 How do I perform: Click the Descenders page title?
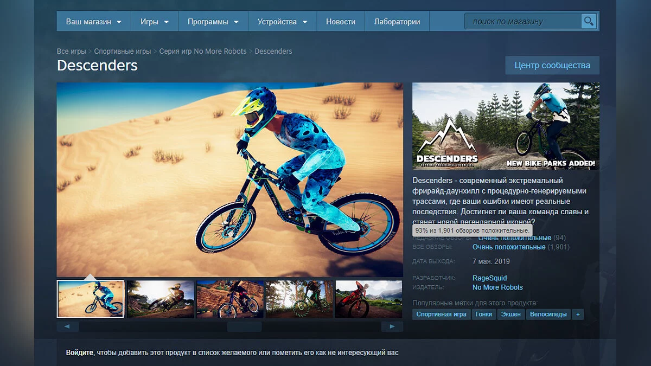(97, 66)
